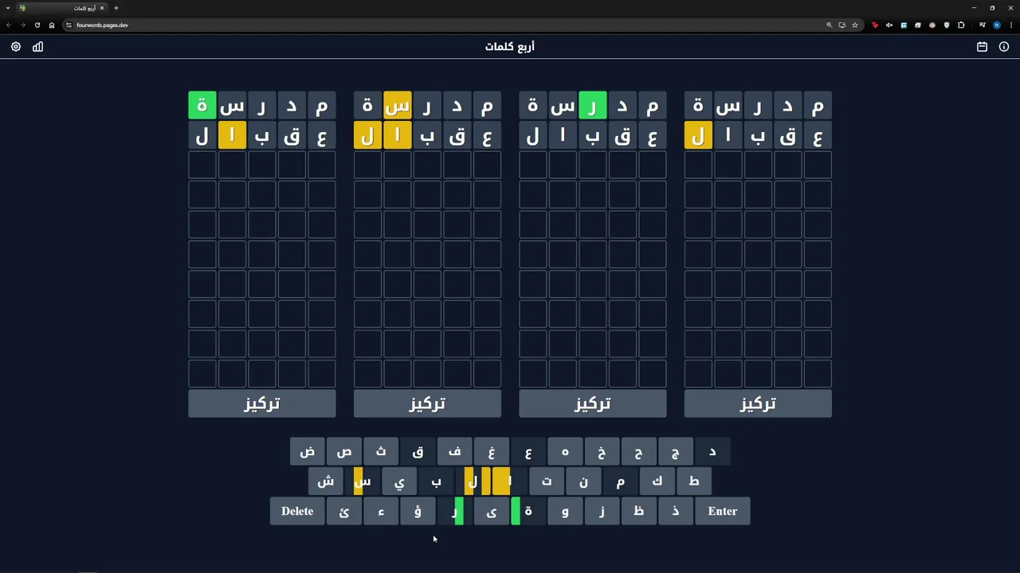This screenshot has height=573, width=1020.
Task: Tap the و key on the keyboard
Action: [565, 511]
